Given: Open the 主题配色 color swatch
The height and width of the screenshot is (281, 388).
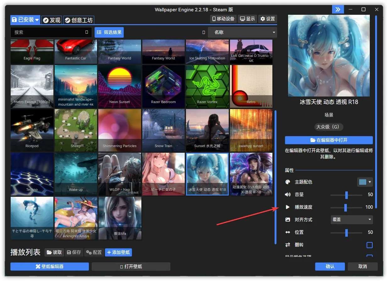Looking at the screenshot, I should tap(363, 182).
